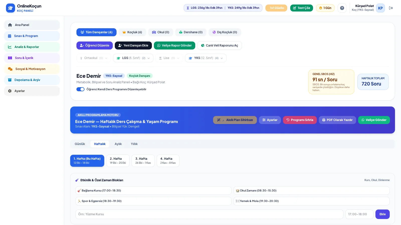401x225 pixels.
Task: Open Canlı Veli Raporunu Aç
Action: tap(220, 45)
